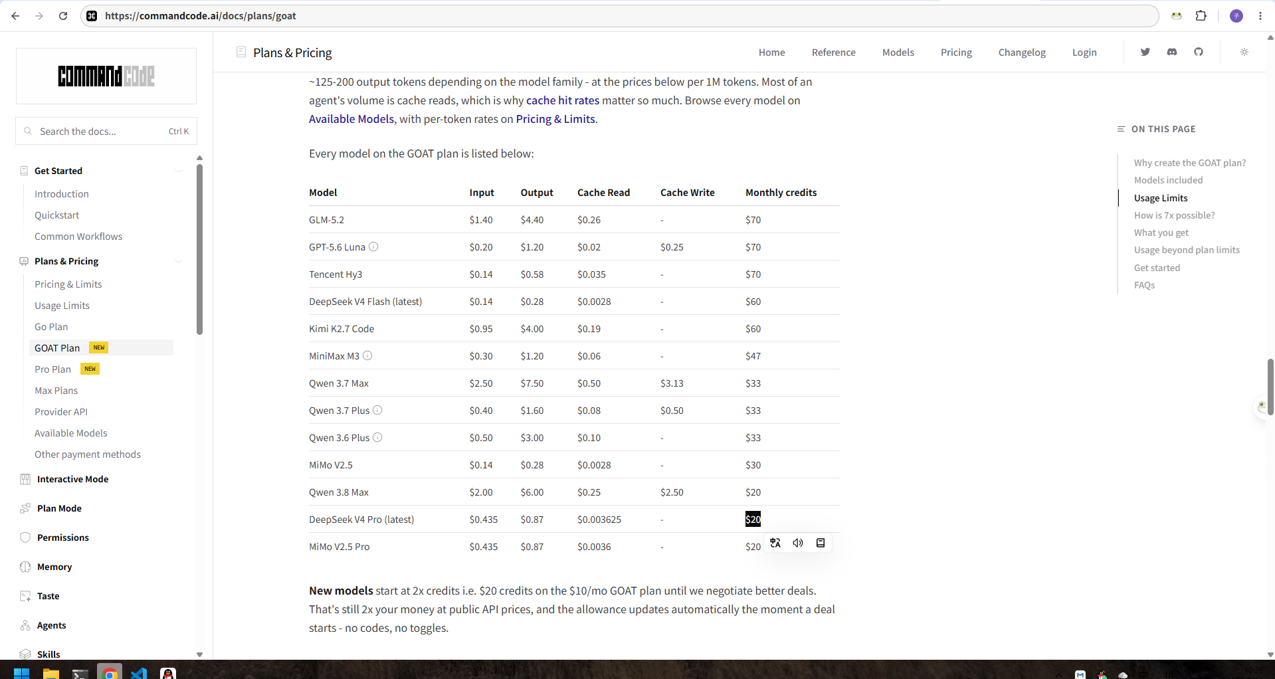Click the sidebar scrollbar thumb
Viewport: 1275px width, 679px height.
[x=199, y=249]
